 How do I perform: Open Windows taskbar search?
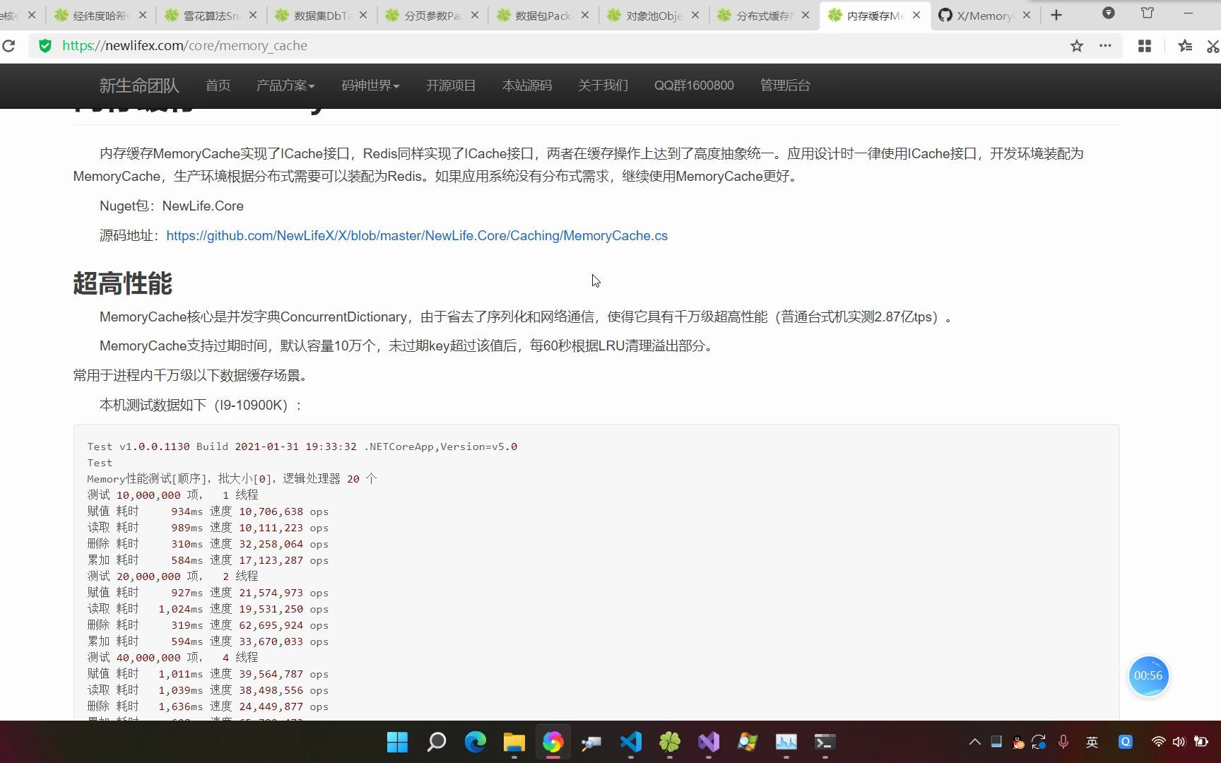(437, 742)
